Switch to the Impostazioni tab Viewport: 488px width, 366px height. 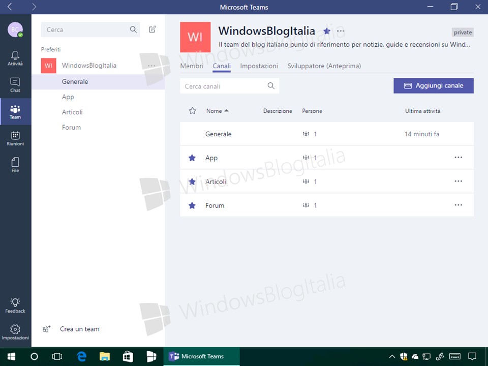259,66
